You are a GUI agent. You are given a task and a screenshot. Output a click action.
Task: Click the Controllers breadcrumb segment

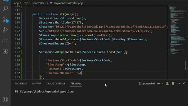click(38, 3)
